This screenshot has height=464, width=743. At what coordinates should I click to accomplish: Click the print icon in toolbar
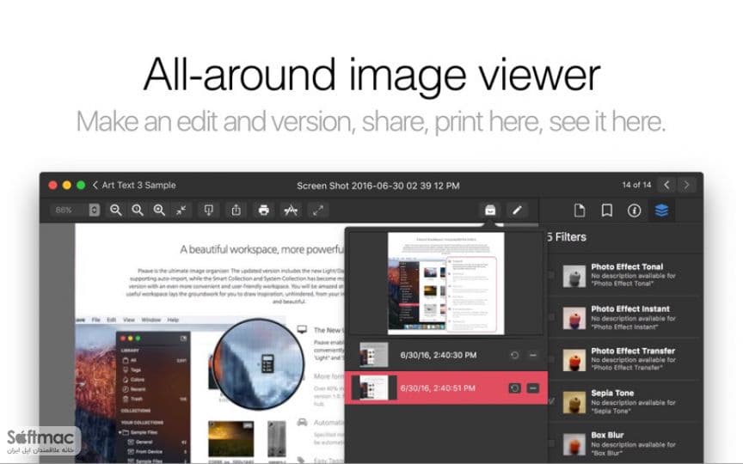[264, 211]
